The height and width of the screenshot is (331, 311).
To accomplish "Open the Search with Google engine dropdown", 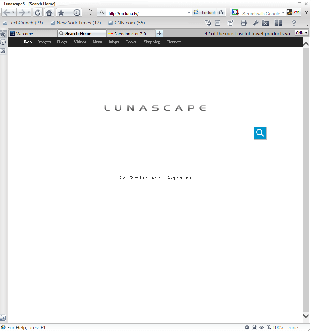I will [x=283, y=13].
